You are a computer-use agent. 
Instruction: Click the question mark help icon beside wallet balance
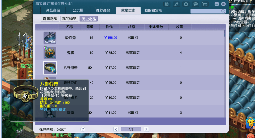tap(83, 129)
